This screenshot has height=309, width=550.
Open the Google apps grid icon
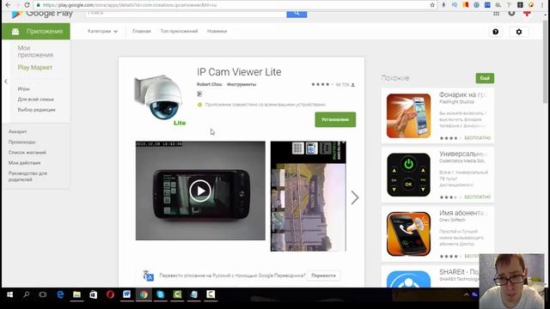496,14
